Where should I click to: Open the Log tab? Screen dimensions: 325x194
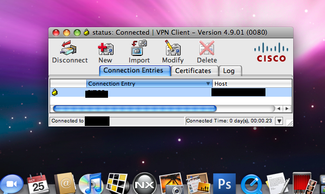[230, 71]
